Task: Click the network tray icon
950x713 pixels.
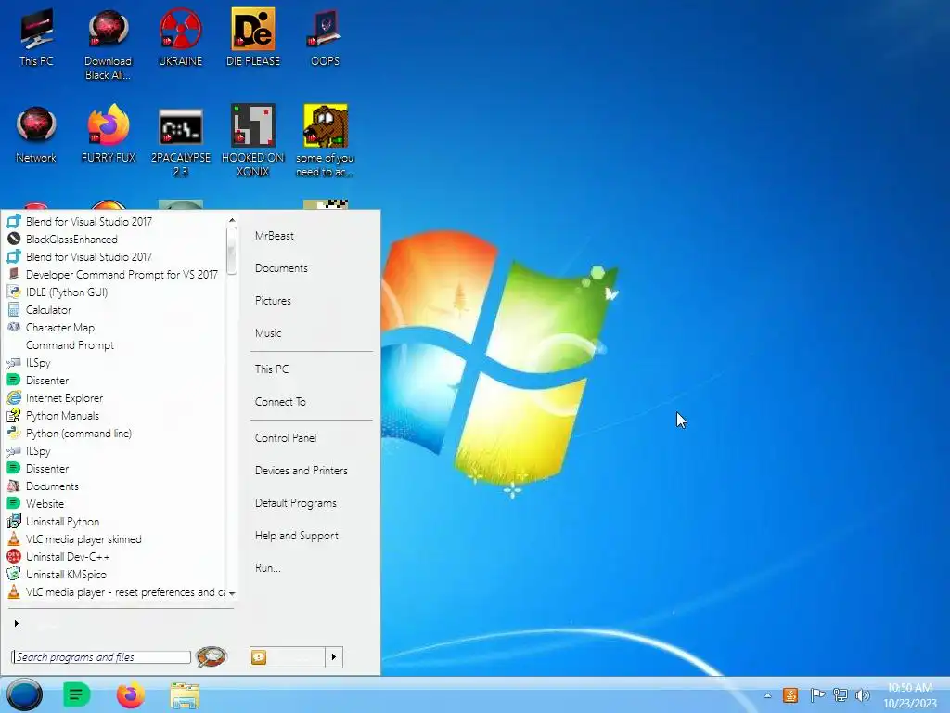Action: click(840, 694)
